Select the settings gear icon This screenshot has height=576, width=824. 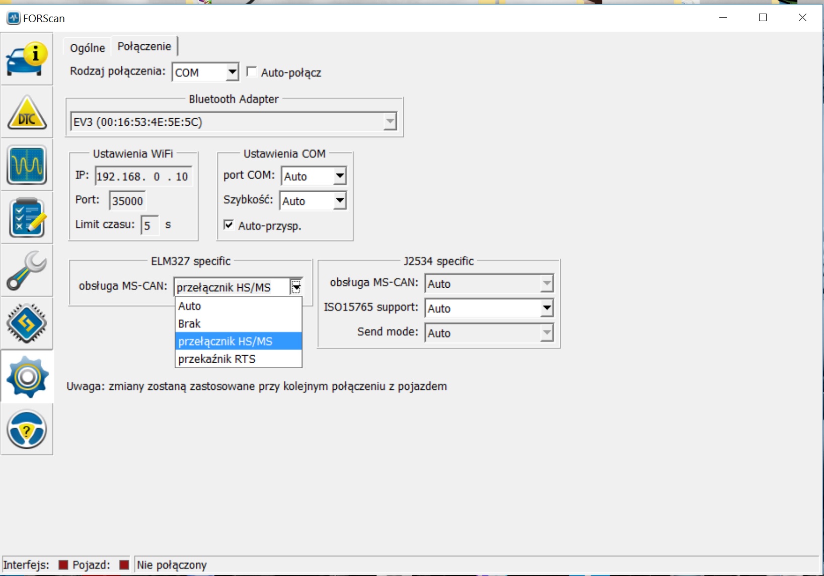click(27, 376)
